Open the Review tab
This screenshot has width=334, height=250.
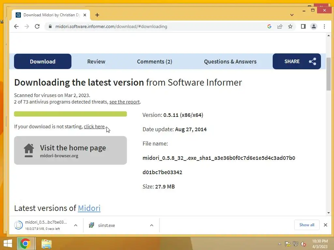pos(96,62)
